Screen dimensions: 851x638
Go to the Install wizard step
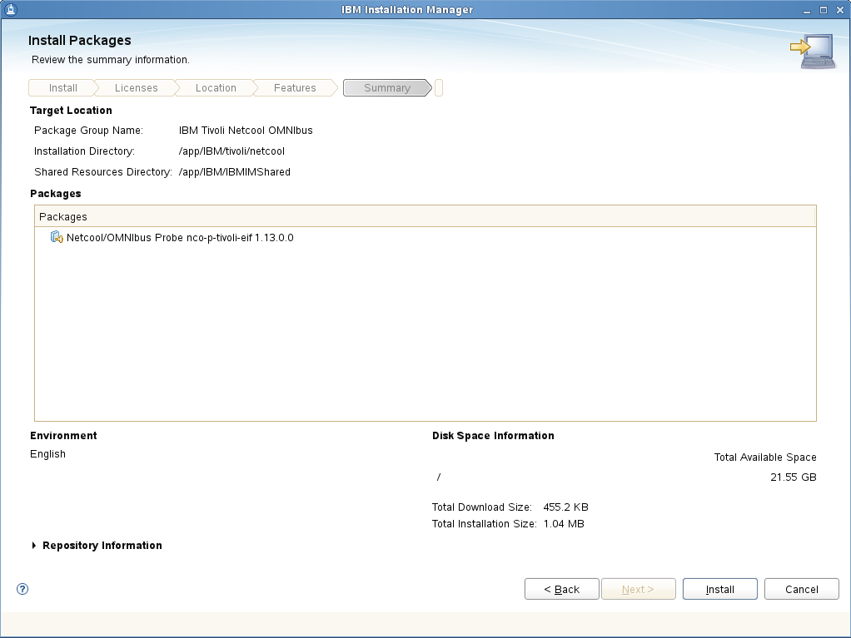tap(63, 88)
